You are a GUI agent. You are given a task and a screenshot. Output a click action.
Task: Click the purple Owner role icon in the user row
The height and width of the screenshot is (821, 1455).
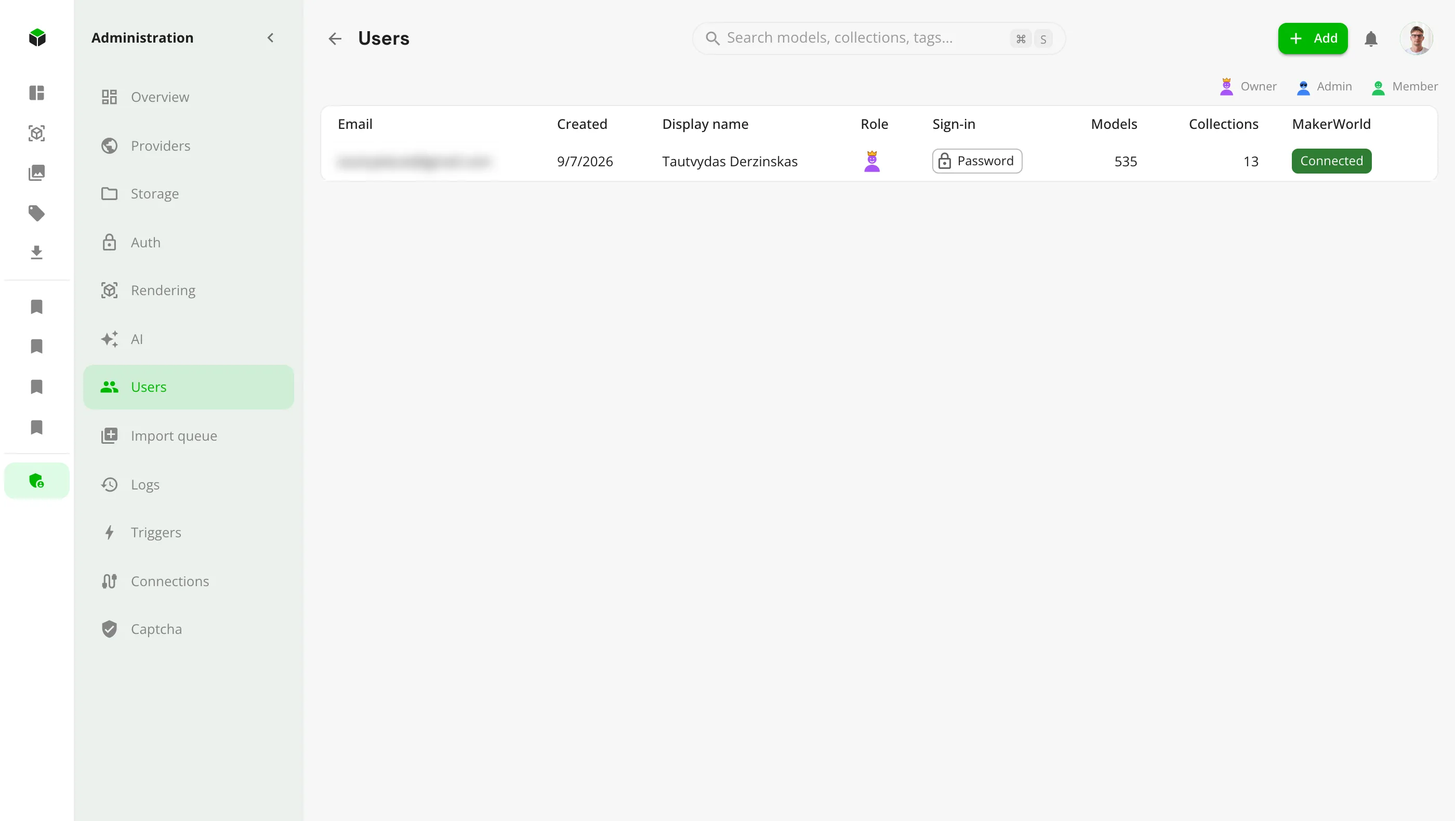pyautogui.click(x=872, y=162)
